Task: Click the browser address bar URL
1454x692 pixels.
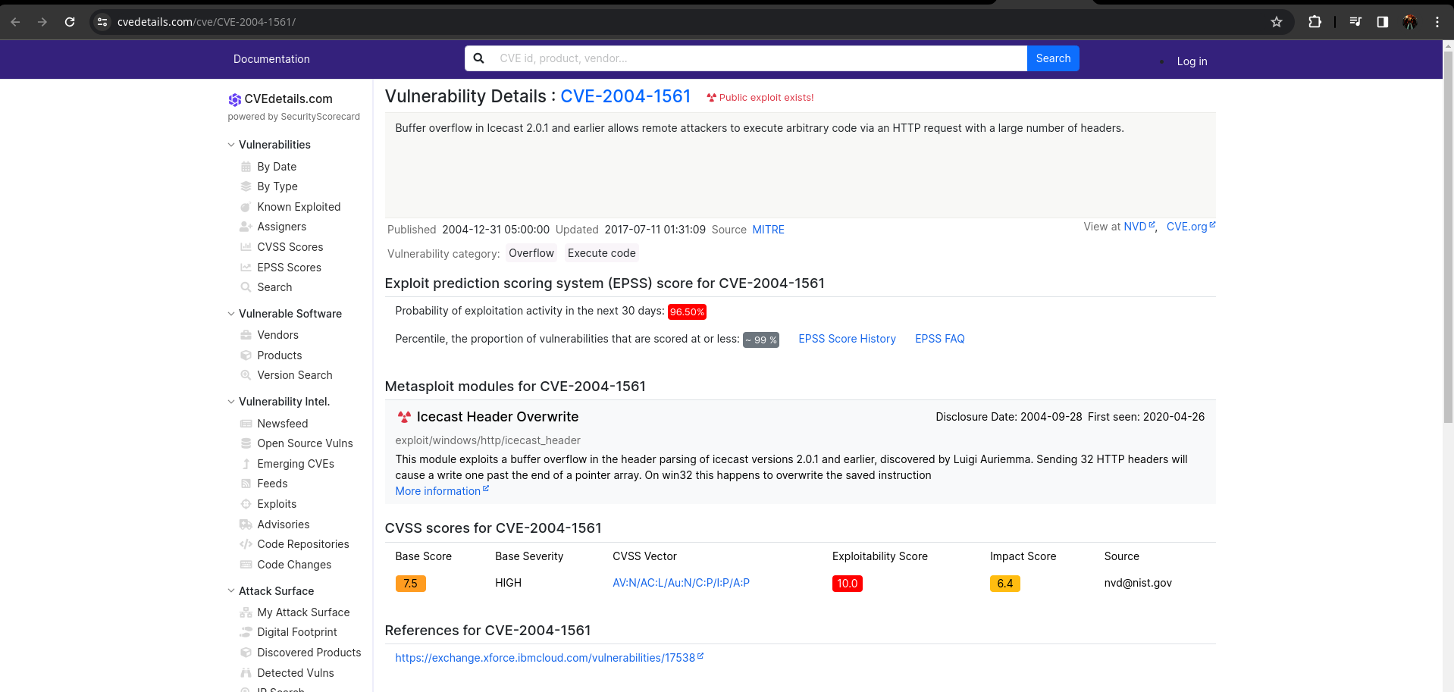Action: (206, 22)
